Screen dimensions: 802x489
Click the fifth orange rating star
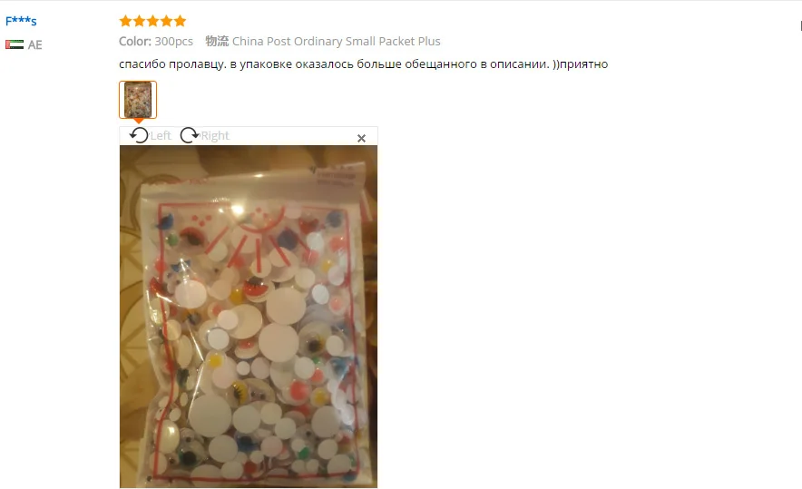[180, 21]
